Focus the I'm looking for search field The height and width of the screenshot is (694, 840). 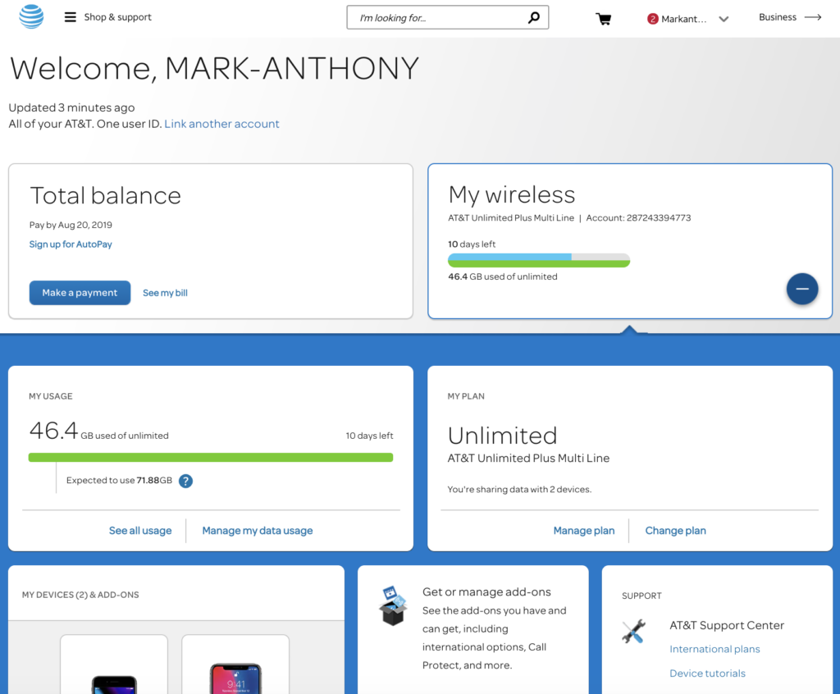(x=447, y=18)
